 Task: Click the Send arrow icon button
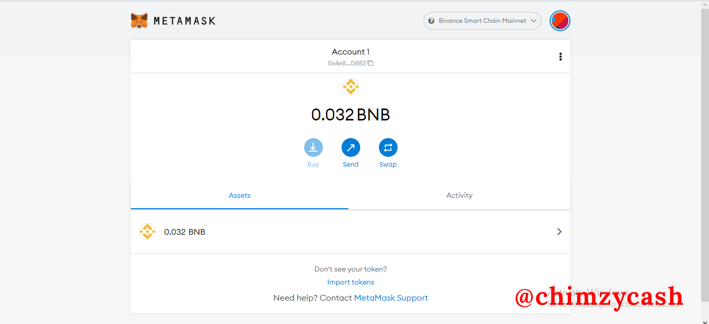pyautogui.click(x=350, y=147)
